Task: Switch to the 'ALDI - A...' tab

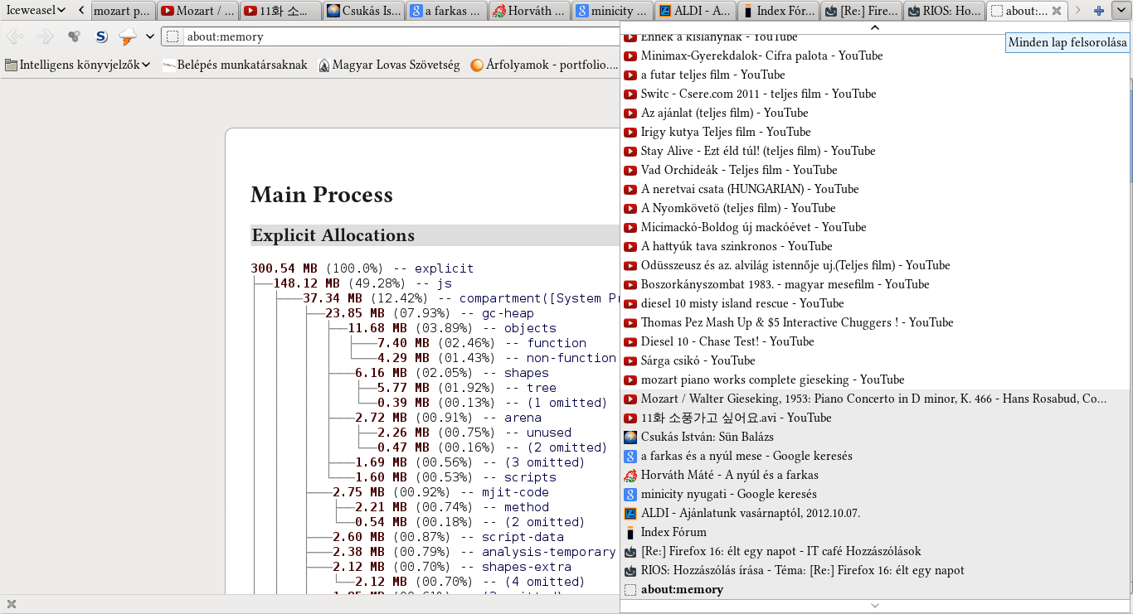Action: pos(695,11)
